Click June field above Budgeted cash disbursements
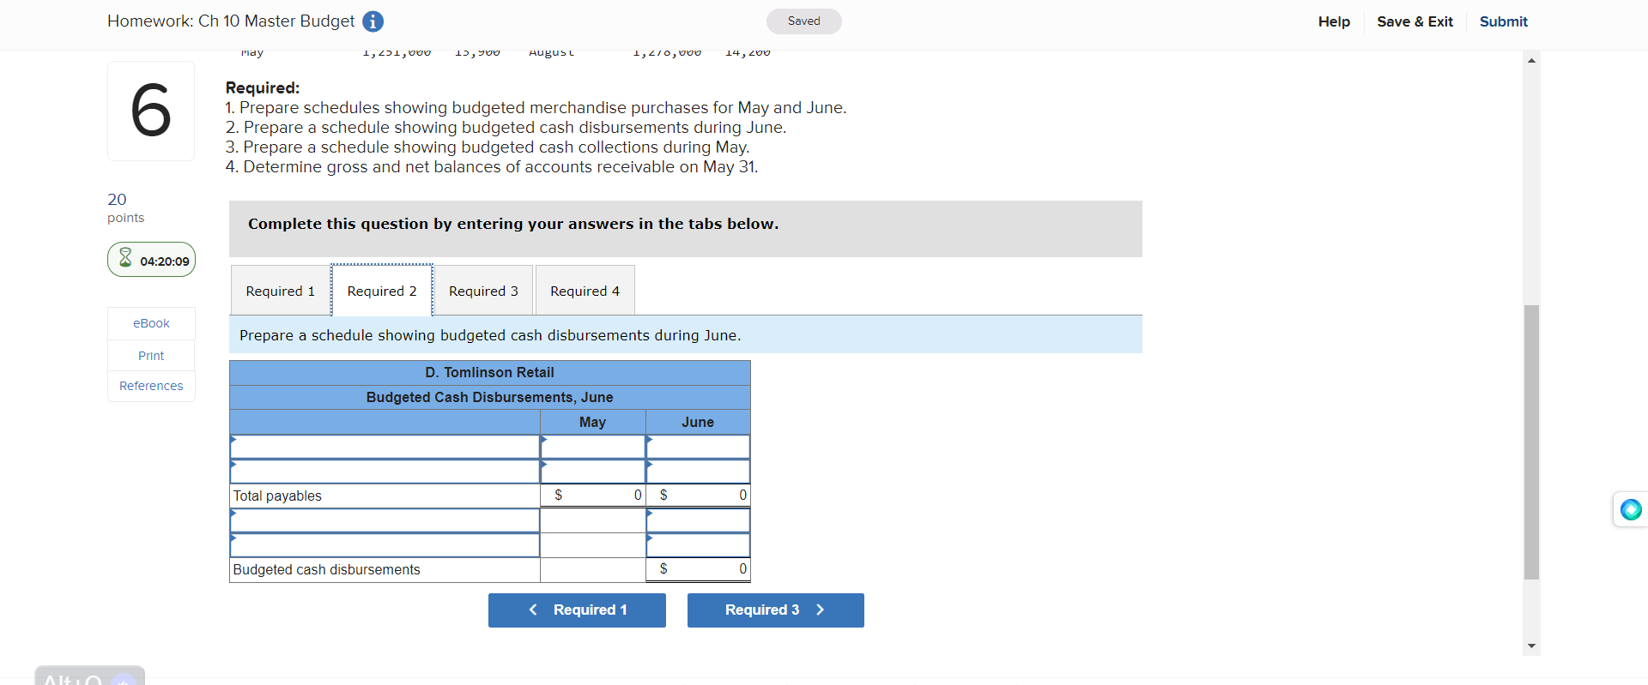This screenshot has height=685, width=1648. pos(698,545)
